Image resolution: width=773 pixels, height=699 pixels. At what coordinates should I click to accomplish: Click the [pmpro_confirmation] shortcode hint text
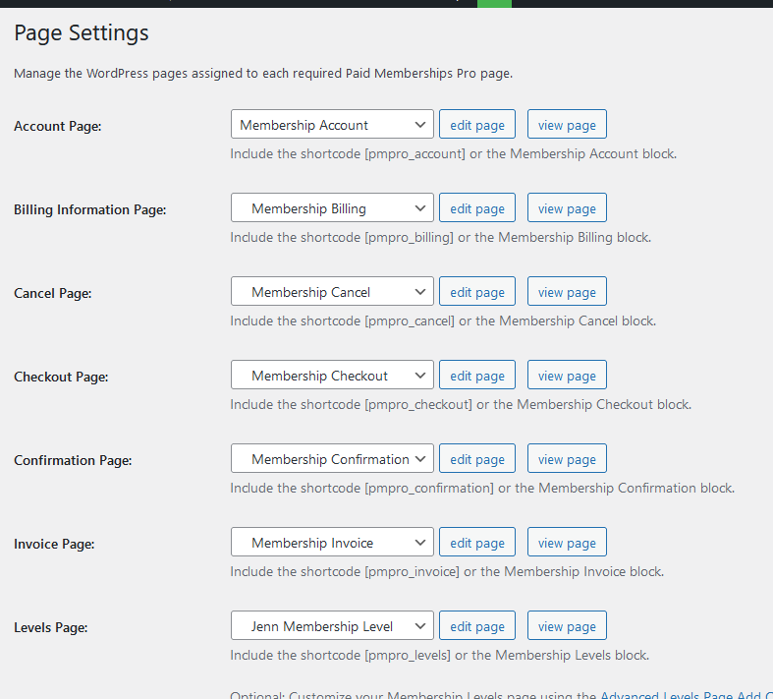click(x=482, y=488)
